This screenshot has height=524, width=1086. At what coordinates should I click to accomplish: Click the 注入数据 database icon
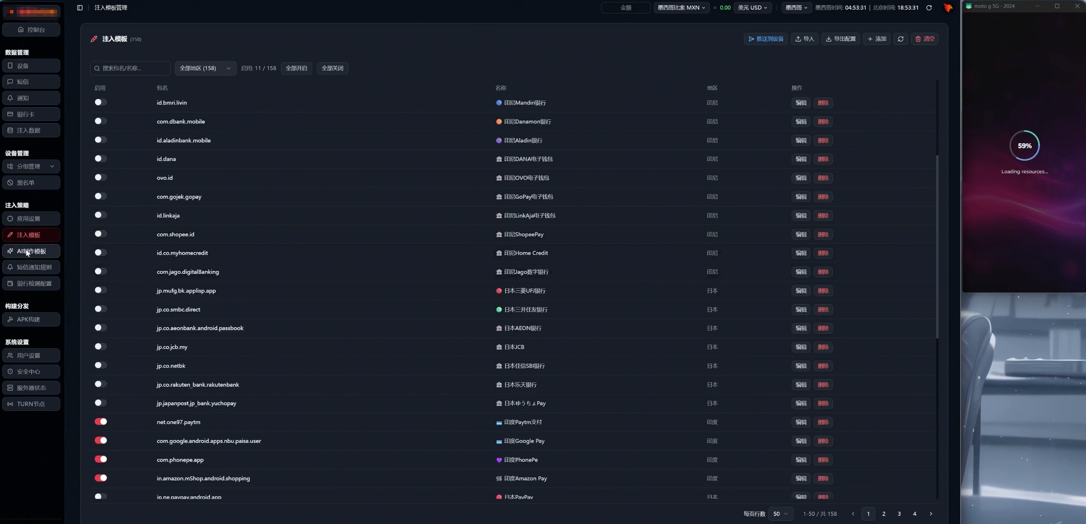click(x=10, y=130)
